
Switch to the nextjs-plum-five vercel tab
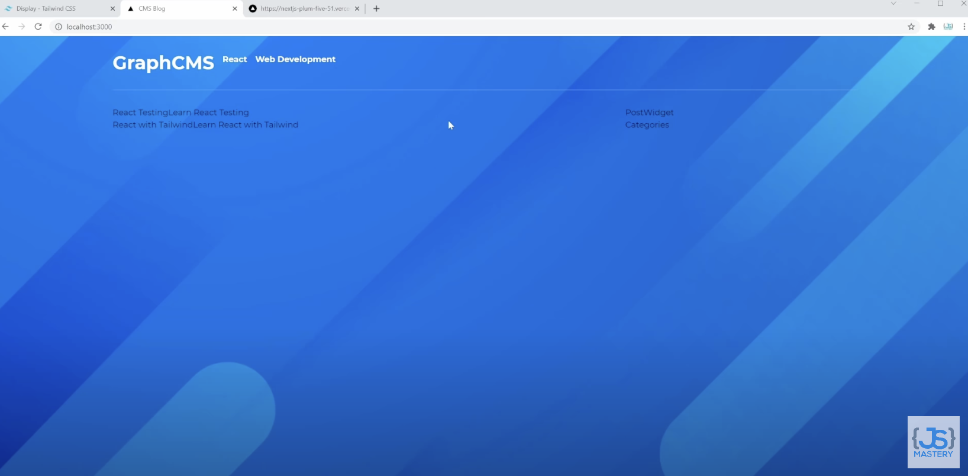[305, 9]
